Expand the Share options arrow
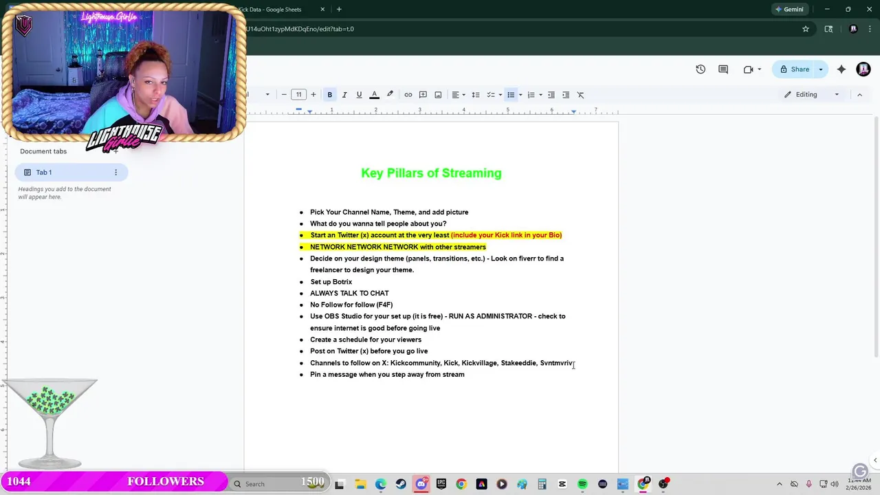The image size is (880, 495). coord(821,69)
